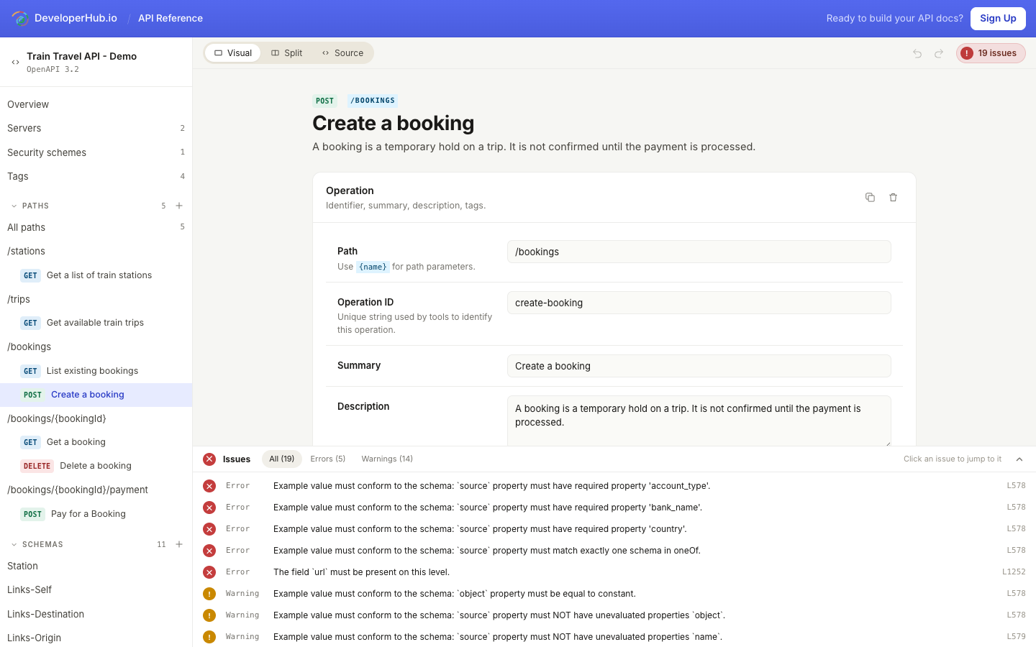The image size is (1036, 647).
Task: Open the Station schema
Action: pos(96,566)
